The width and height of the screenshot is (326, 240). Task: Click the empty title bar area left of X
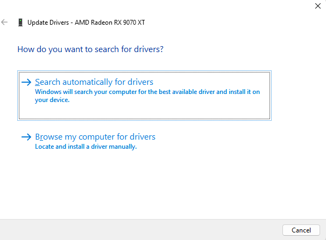pos(215,6)
